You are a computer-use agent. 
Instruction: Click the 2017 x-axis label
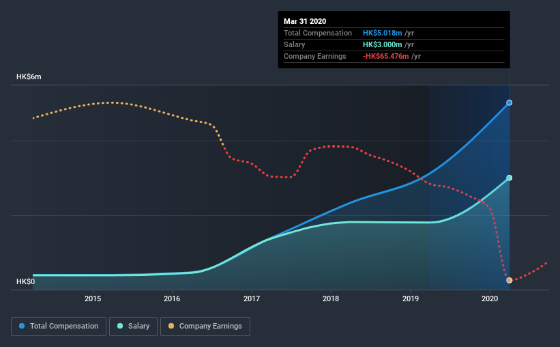pyautogui.click(x=252, y=299)
